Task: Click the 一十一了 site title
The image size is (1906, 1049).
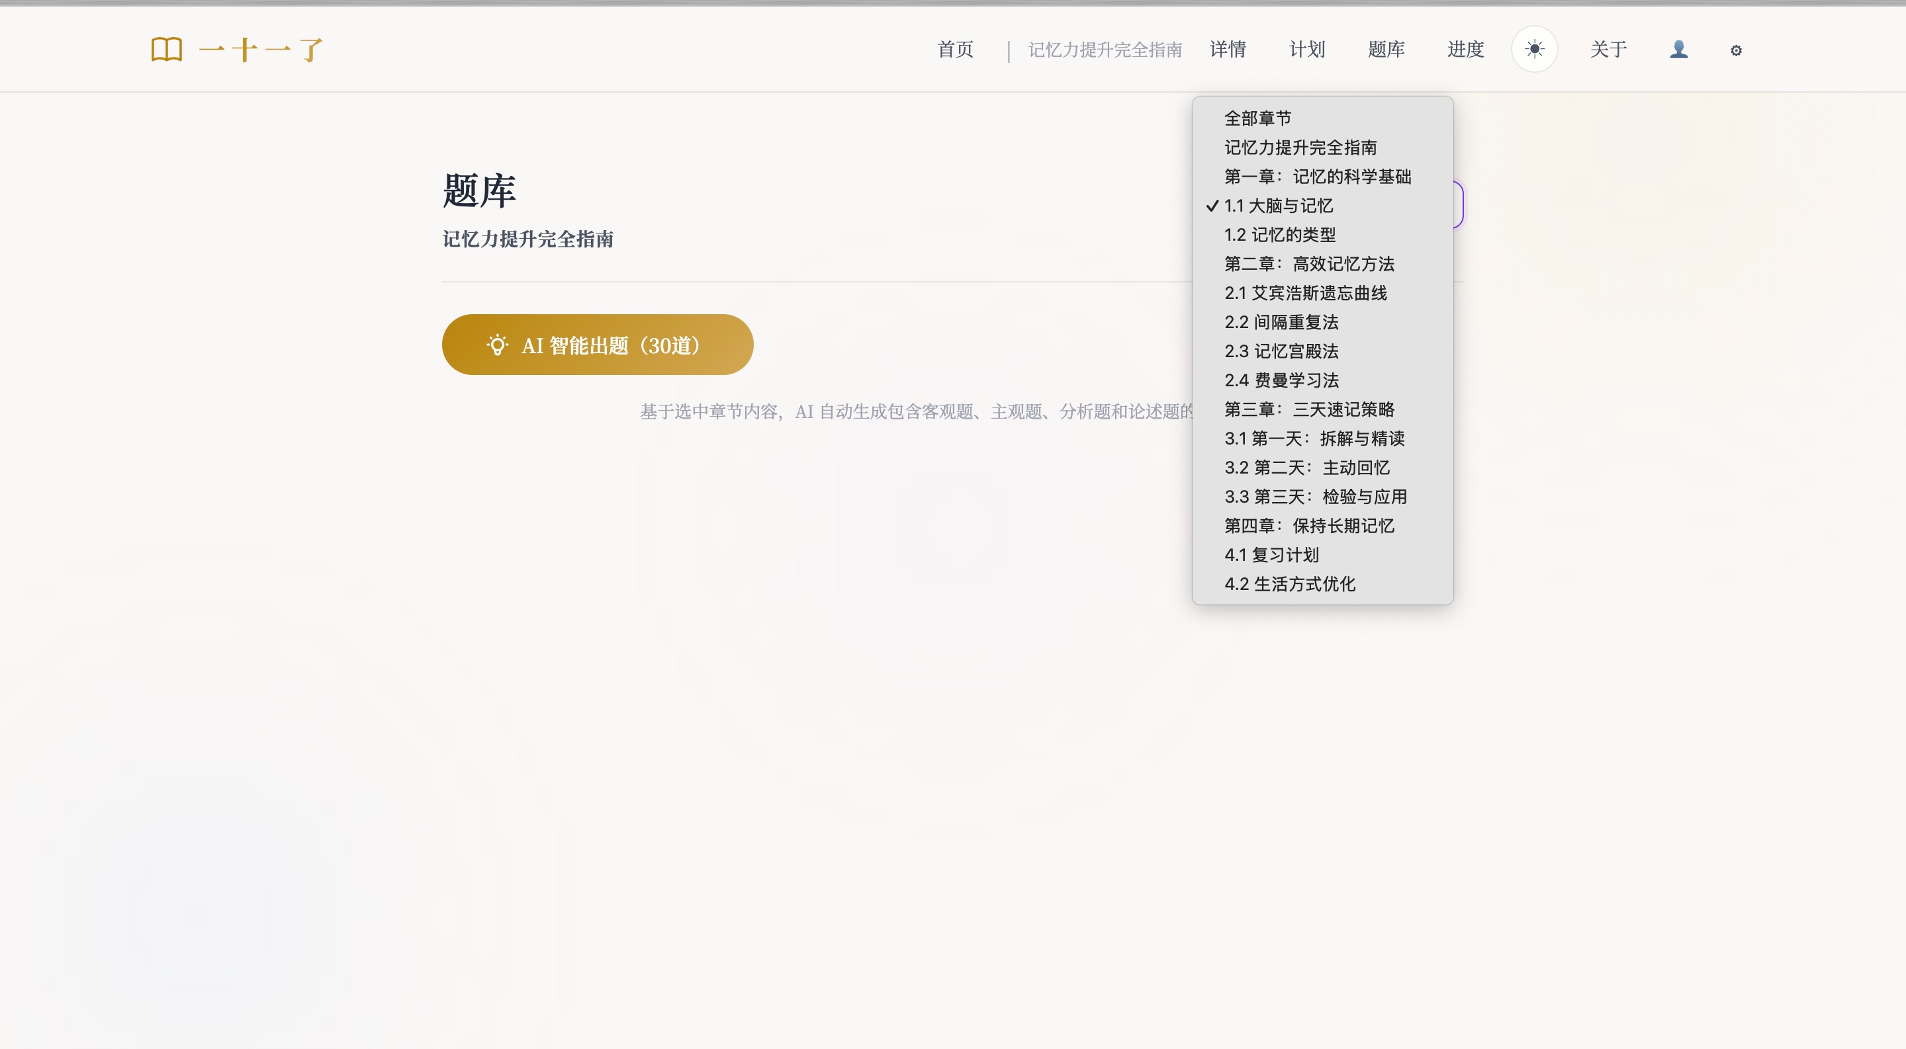Action: pyautogui.click(x=261, y=50)
